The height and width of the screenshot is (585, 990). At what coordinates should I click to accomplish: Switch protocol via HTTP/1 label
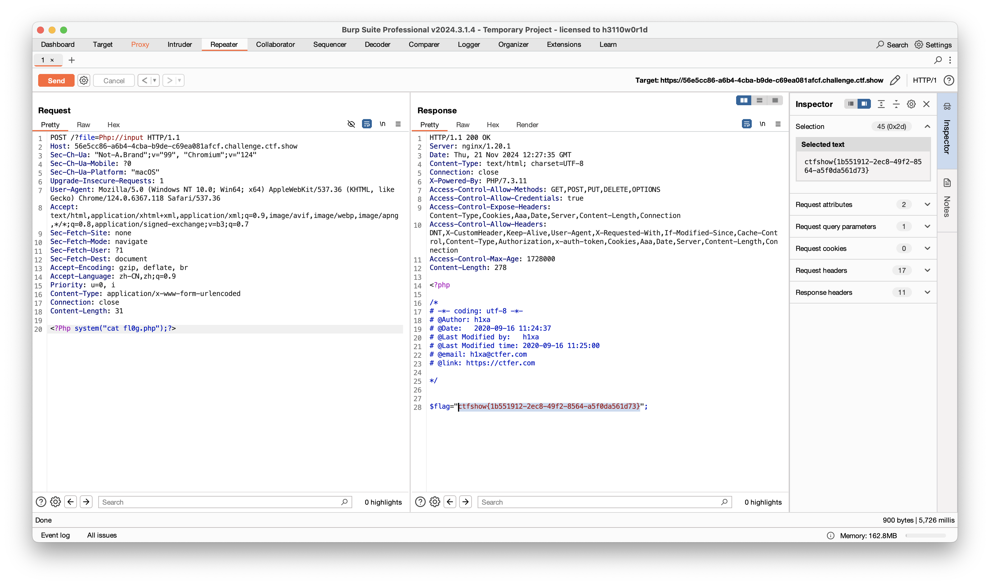[x=924, y=80]
